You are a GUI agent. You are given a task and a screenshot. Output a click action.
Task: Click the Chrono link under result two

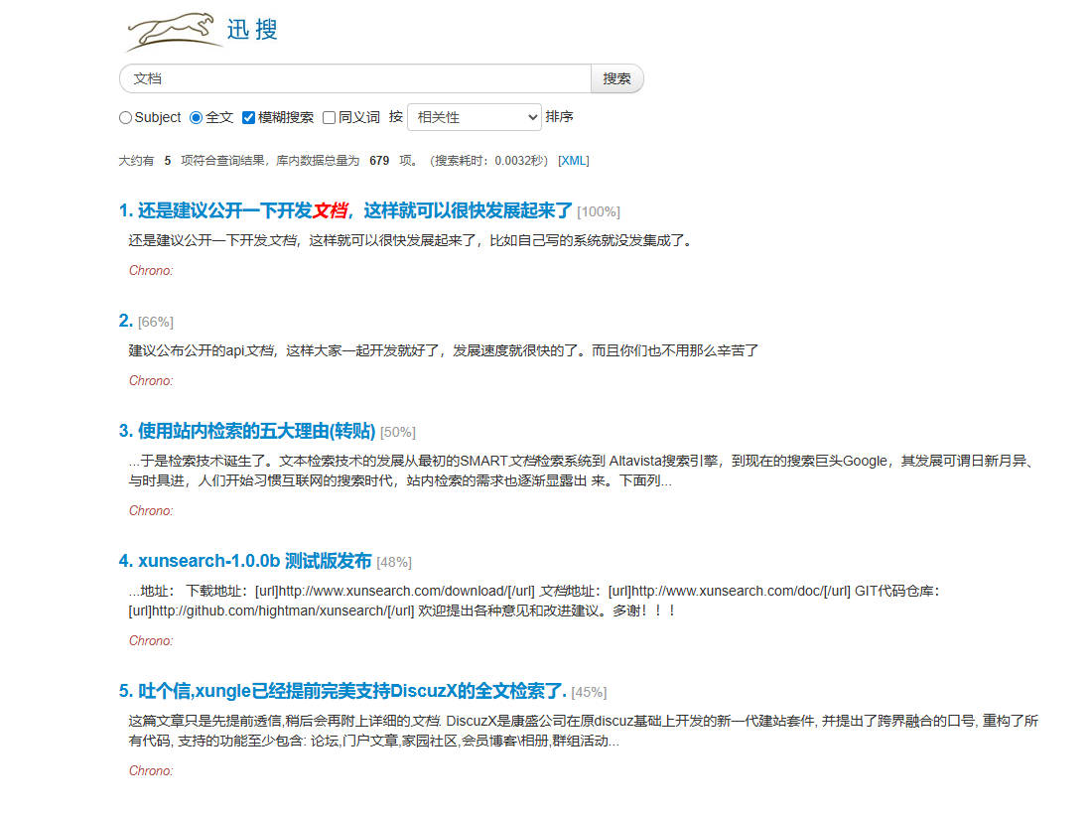150,380
